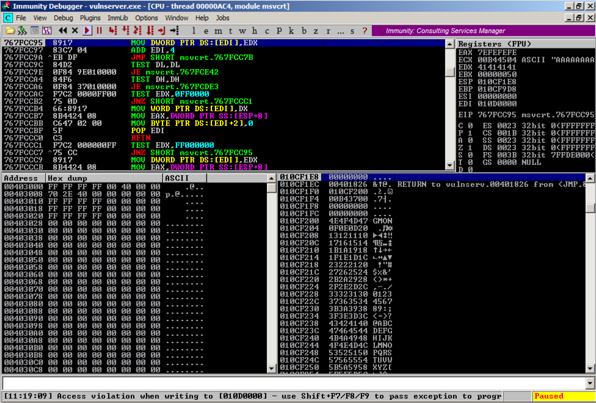The image size is (596, 403).
Task: Run the program with the play icon
Action: pos(87,31)
